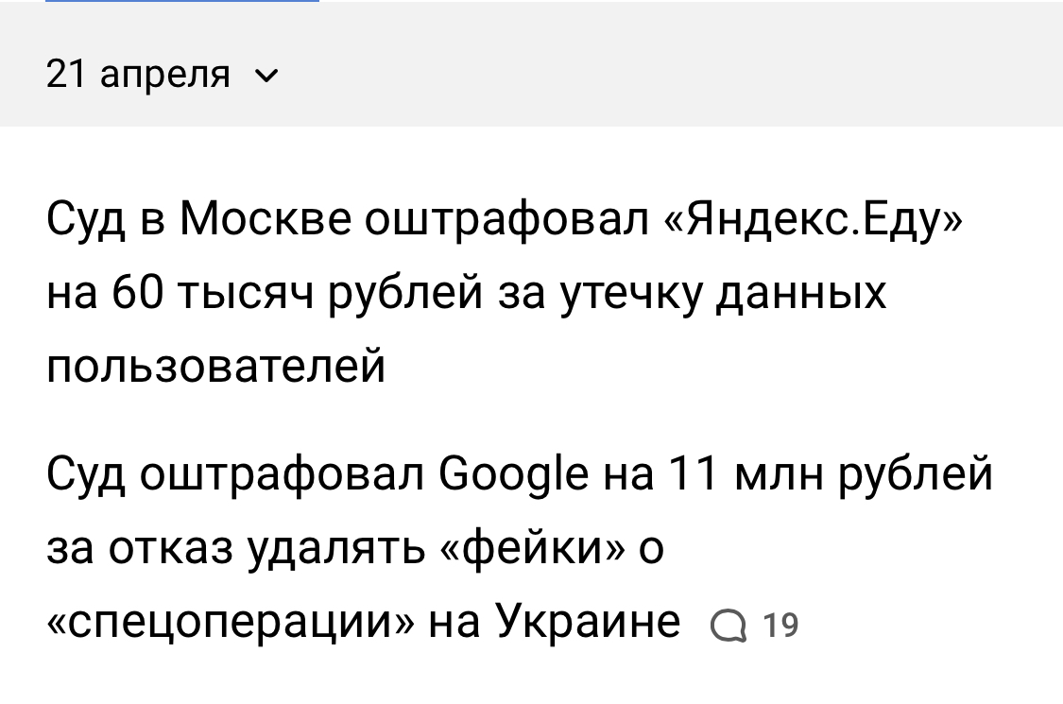Viewport: 1063px width, 704px height.
Task: Click the comments bubble icon beside Google headline
Action: coord(728,626)
